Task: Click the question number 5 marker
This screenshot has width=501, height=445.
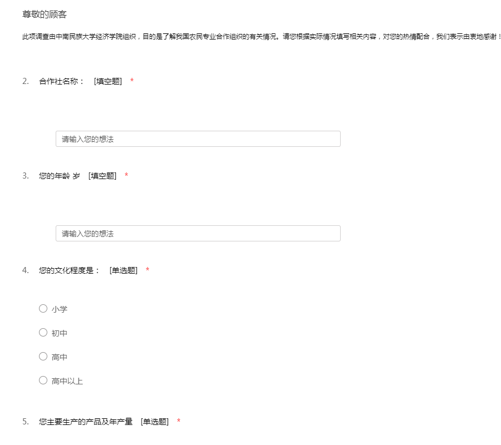Action: (x=25, y=422)
